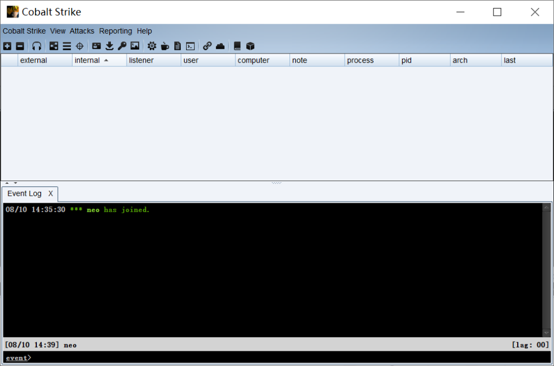This screenshot has height=366, width=554.
Task: Open the View menu
Action: point(57,31)
